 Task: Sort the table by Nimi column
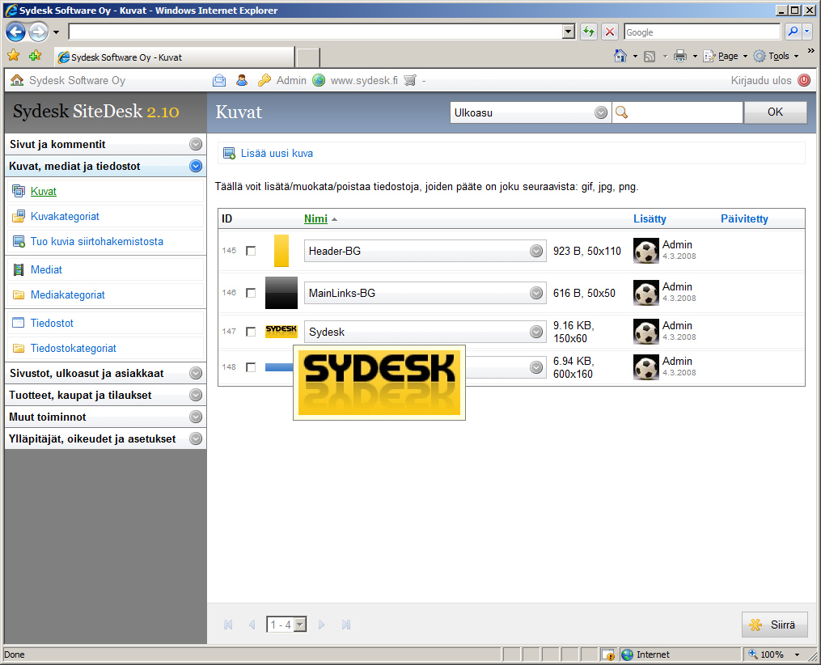(315, 219)
